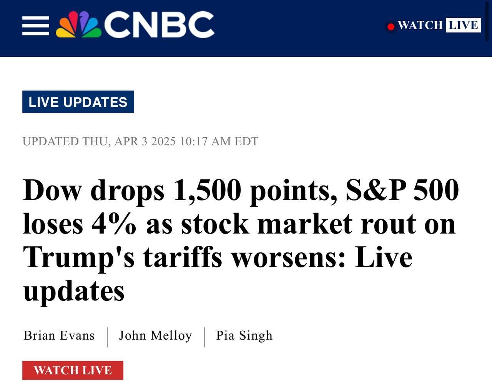Click the Trump's tariffs headline text

click(x=123, y=257)
